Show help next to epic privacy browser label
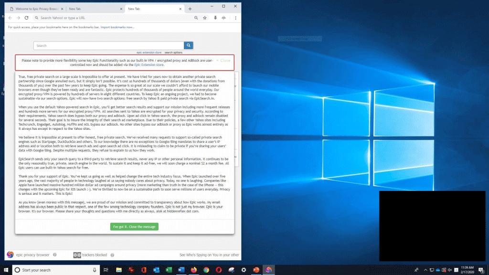 (54, 255)
